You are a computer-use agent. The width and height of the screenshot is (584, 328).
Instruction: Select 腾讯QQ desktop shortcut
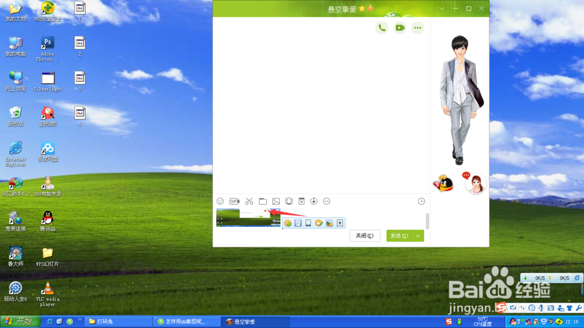click(48, 221)
